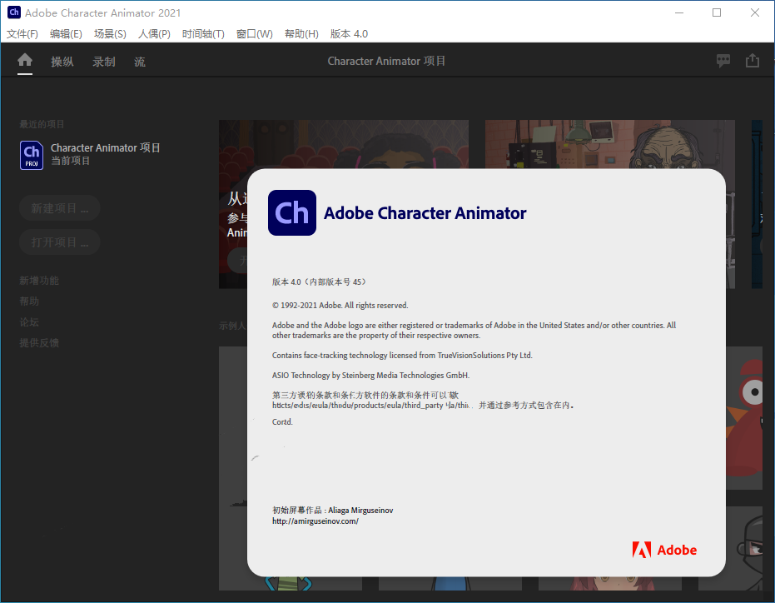Screen dimensions: 775x603
Task: Click the 新建项目 button
Action: click(x=60, y=208)
